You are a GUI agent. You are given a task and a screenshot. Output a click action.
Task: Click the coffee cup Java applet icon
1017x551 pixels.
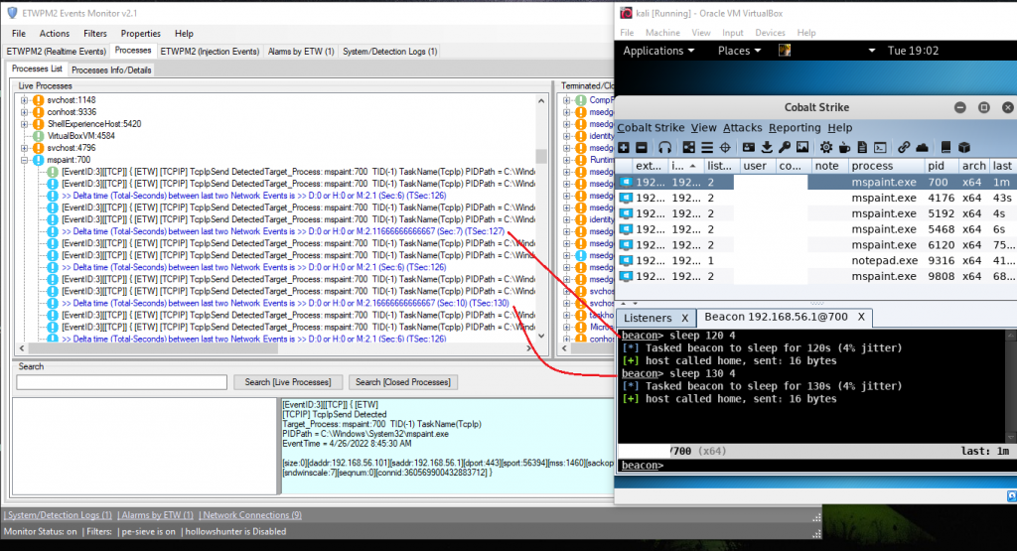844,147
